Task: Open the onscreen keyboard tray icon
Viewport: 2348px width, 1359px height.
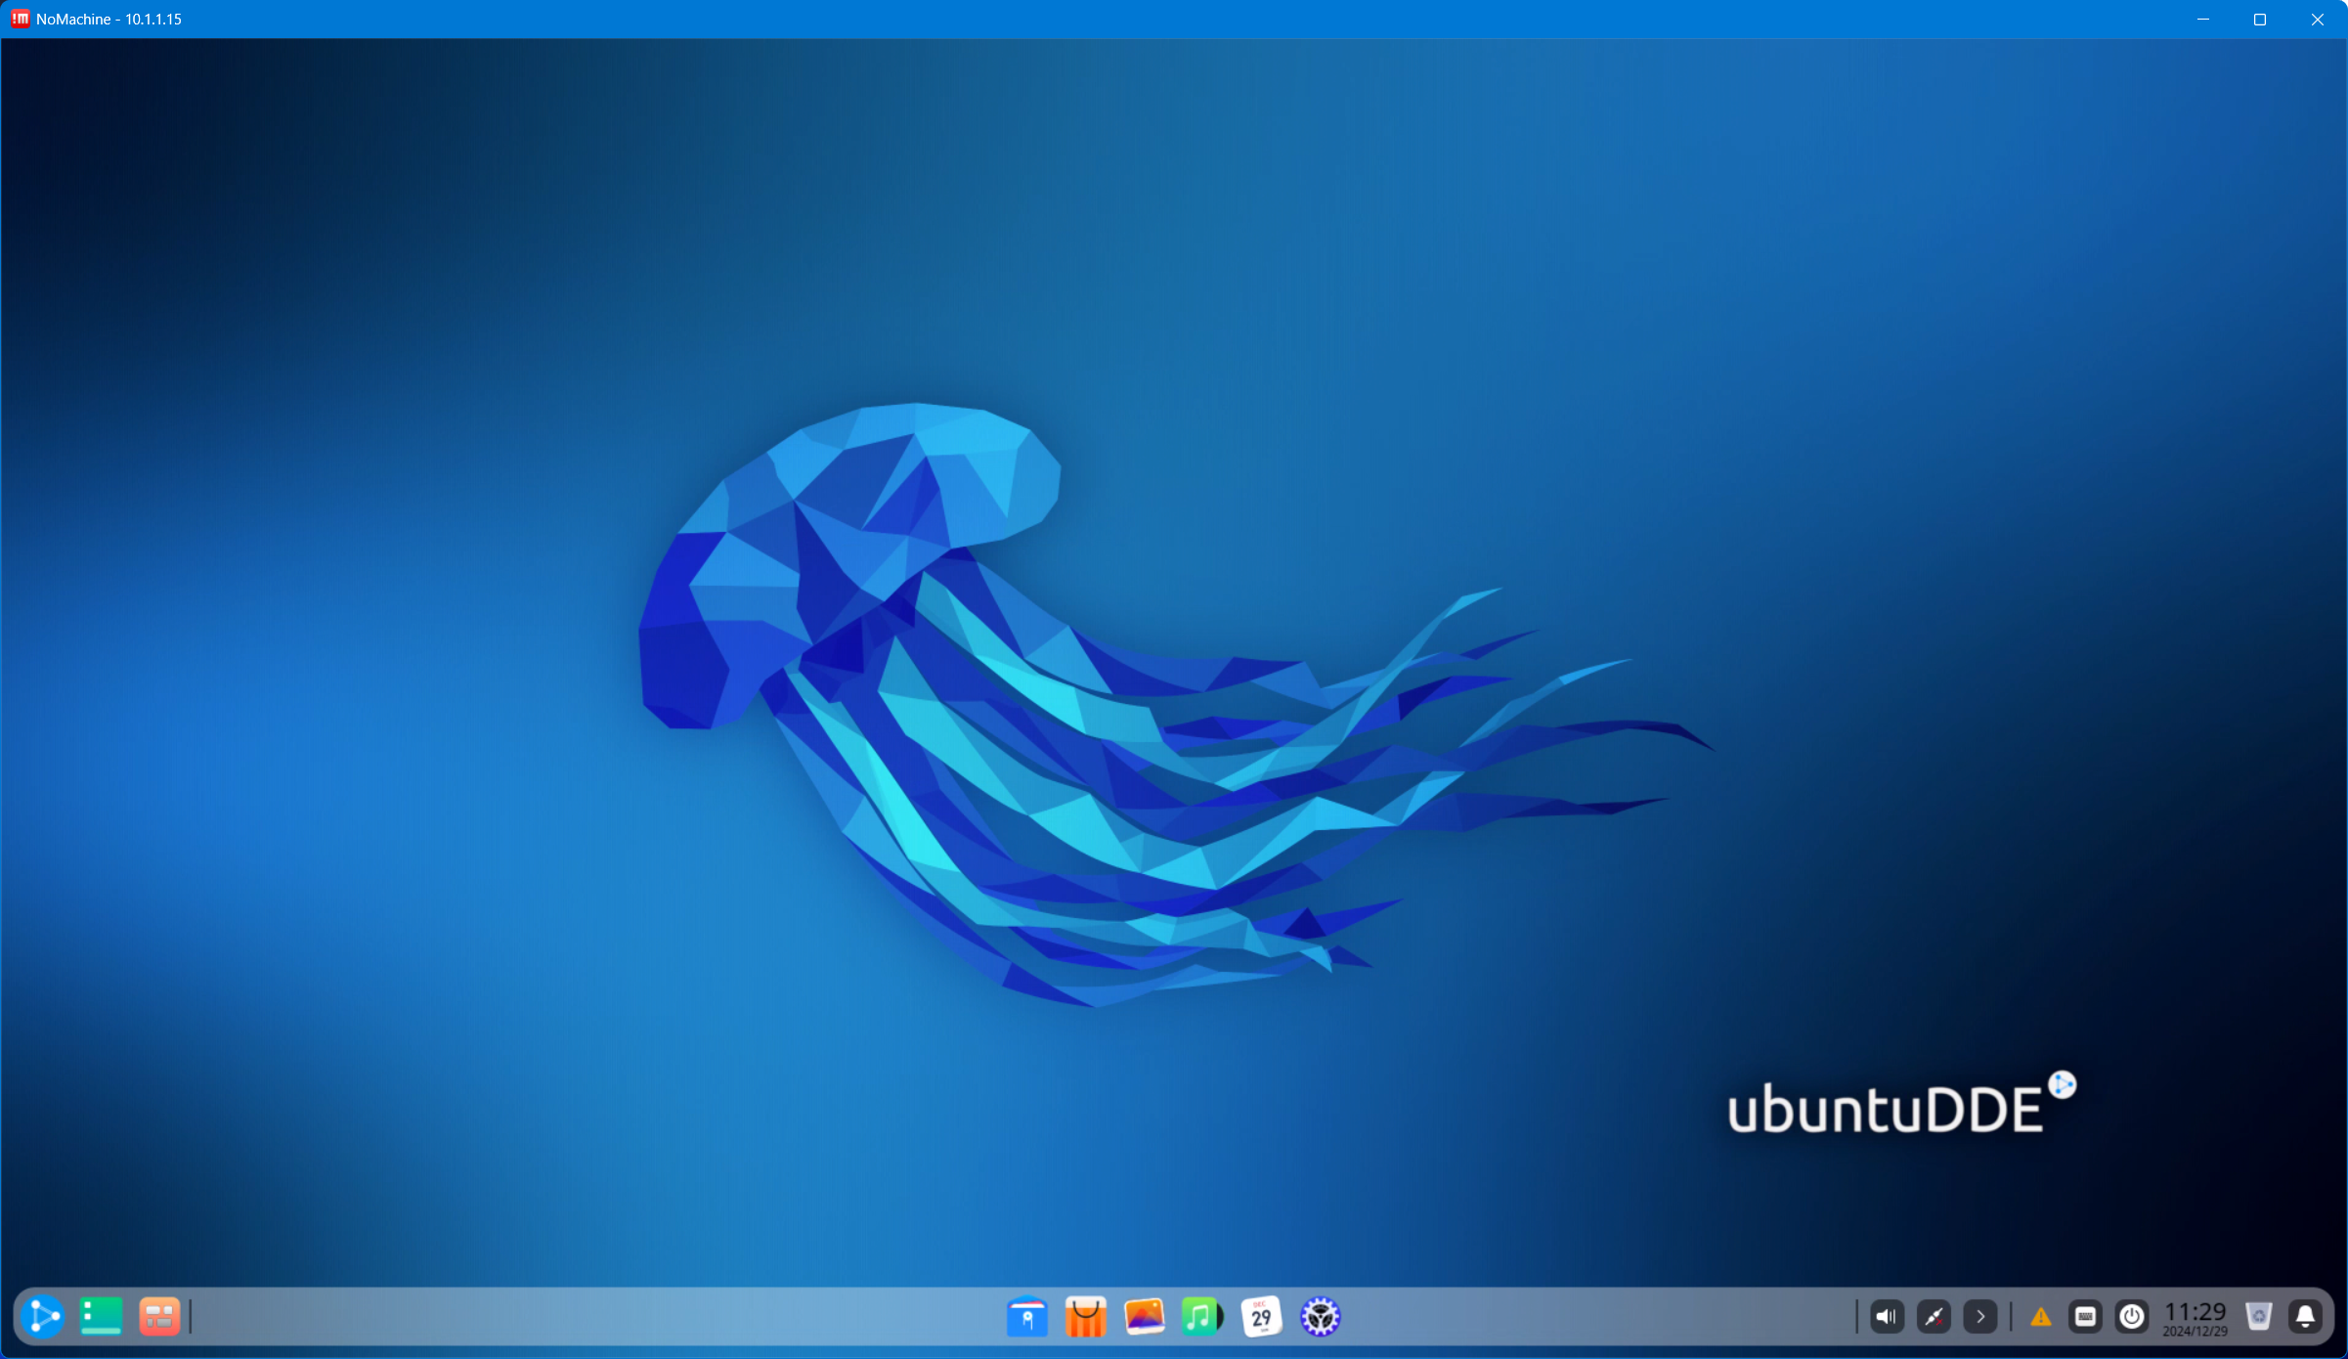Action: [2085, 1317]
